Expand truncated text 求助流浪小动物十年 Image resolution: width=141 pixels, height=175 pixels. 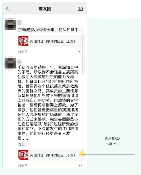pos(50,30)
